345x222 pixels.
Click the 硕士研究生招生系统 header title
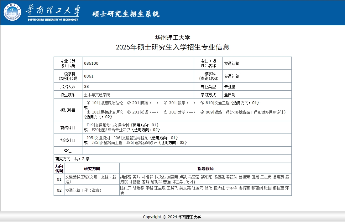coord(126,14)
